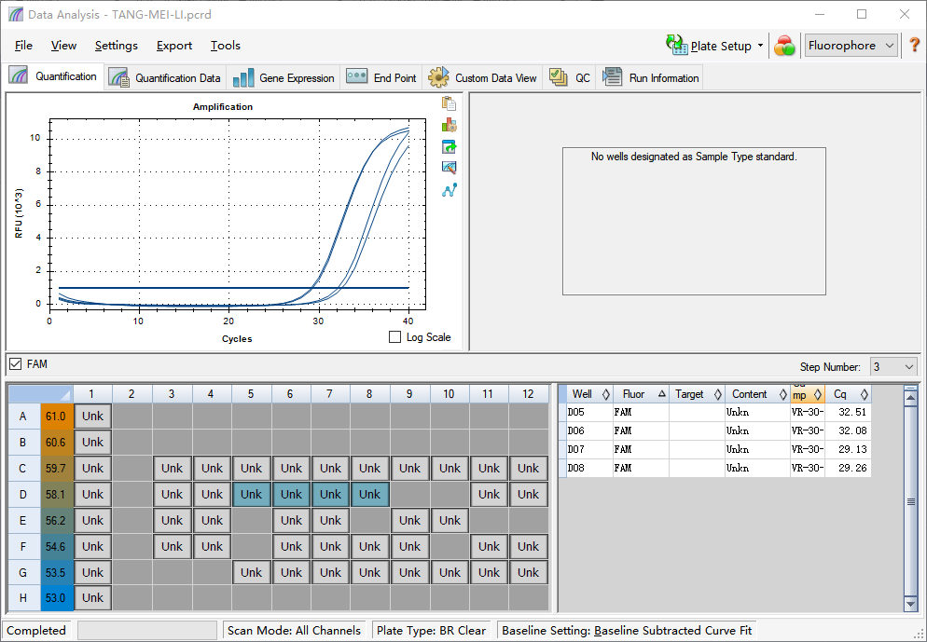
Task: Sort table by Fluor column
Action: pos(641,394)
